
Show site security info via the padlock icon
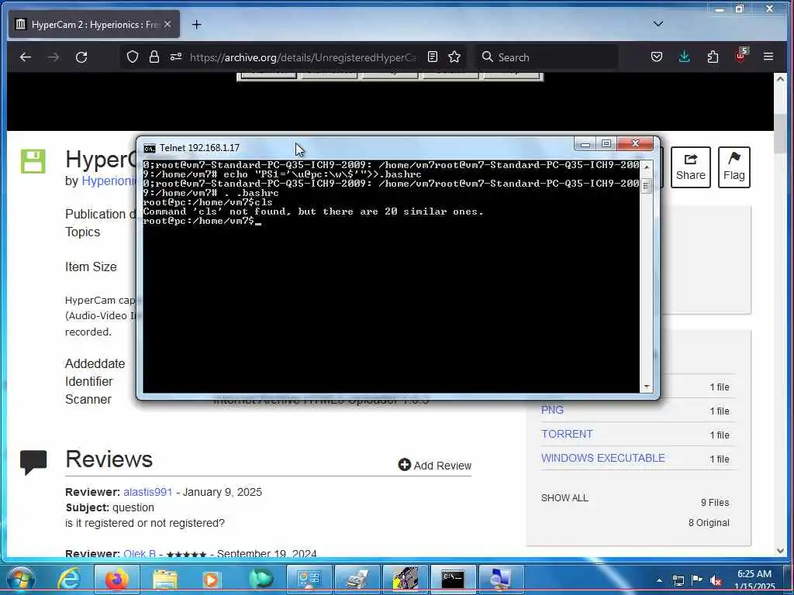[x=154, y=57]
